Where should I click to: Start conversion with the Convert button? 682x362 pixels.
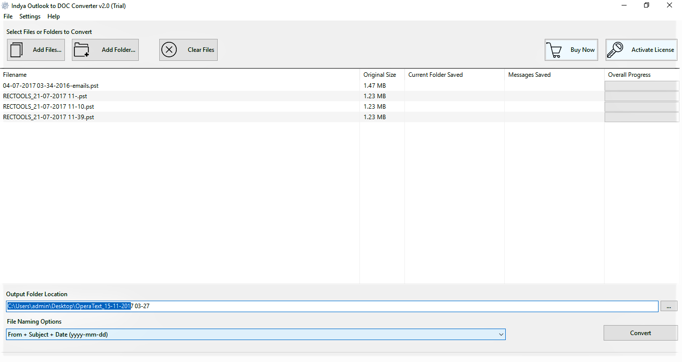[x=641, y=333]
